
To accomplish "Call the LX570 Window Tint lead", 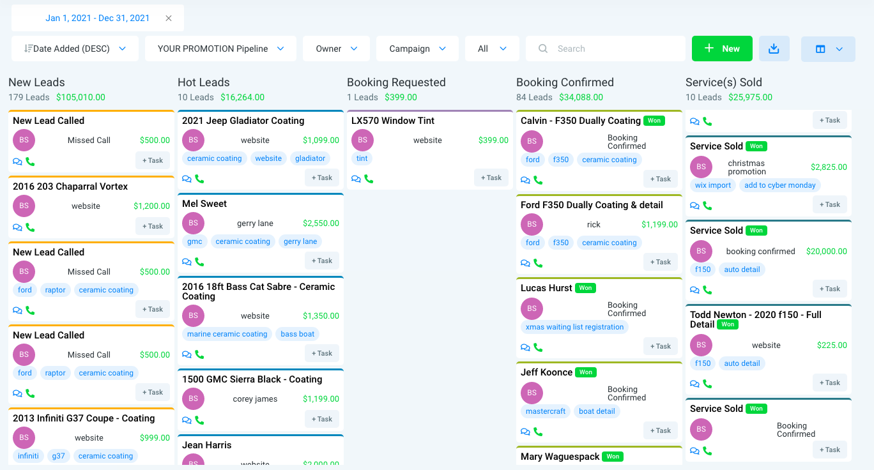I will 369,179.
